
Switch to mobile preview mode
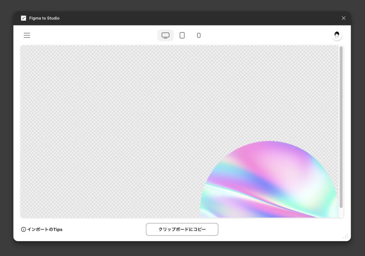[199, 35]
